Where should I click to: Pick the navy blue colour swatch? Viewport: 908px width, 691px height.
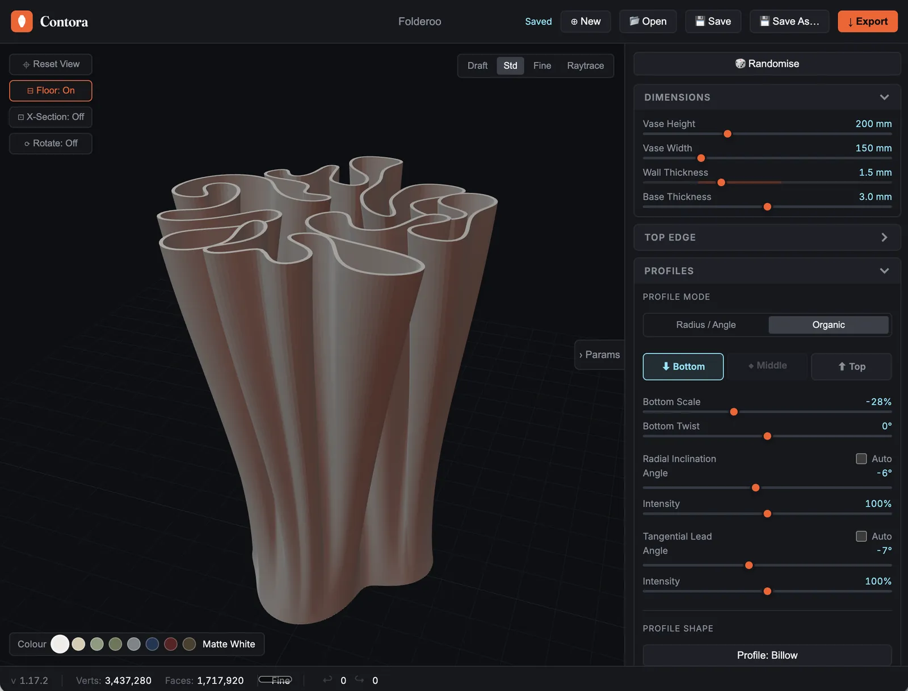coord(152,644)
